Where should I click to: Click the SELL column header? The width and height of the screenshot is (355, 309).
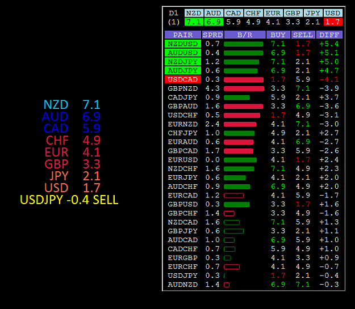click(x=303, y=35)
